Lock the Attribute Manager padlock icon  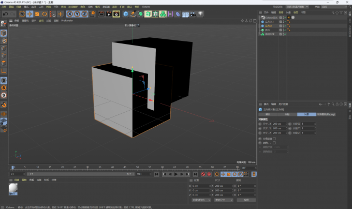pos(337,104)
